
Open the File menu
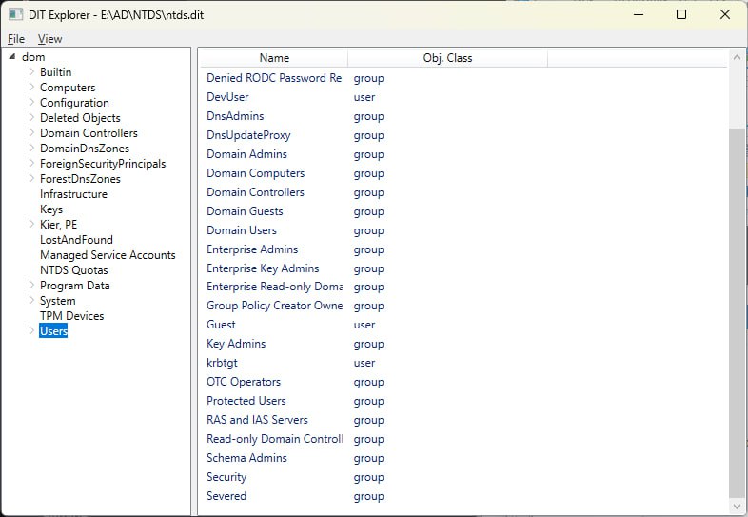click(x=16, y=39)
